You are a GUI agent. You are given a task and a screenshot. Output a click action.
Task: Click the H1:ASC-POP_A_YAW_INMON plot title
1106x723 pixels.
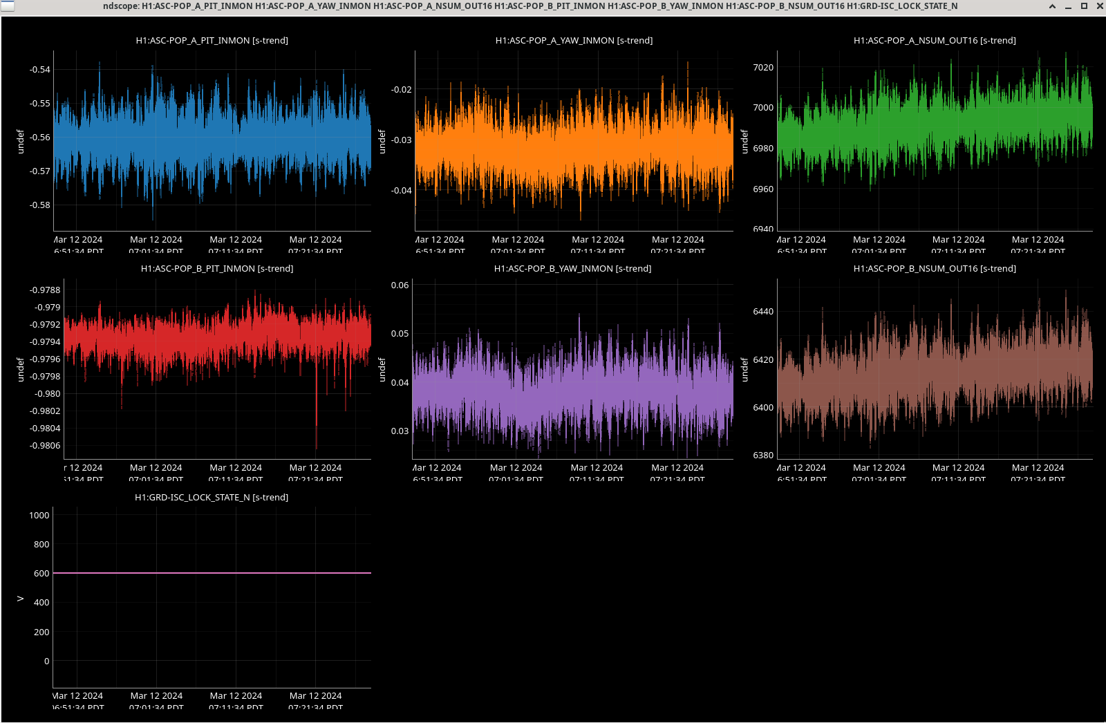574,41
